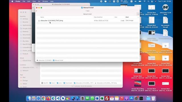Open Finder from the Dock
This screenshot has height=102, width=182.
tap(29, 98)
